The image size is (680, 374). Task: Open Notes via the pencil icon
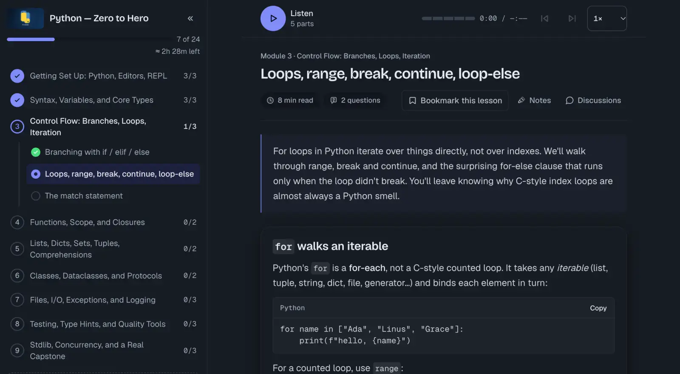pyautogui.click(x=521, y=100)
